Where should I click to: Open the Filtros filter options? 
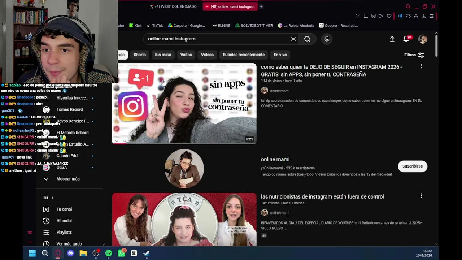414,55
